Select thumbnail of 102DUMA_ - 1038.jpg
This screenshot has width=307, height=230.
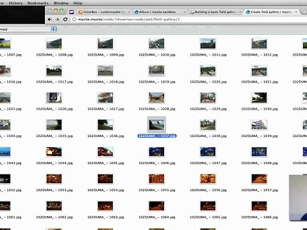208,125
